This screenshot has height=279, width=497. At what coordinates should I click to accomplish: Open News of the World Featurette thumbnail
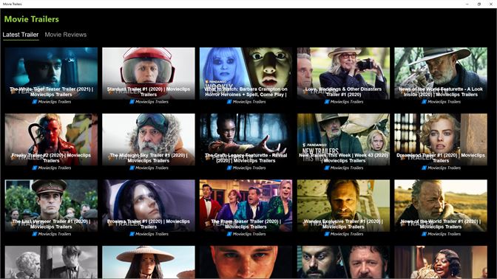click(x=441, y=73)
